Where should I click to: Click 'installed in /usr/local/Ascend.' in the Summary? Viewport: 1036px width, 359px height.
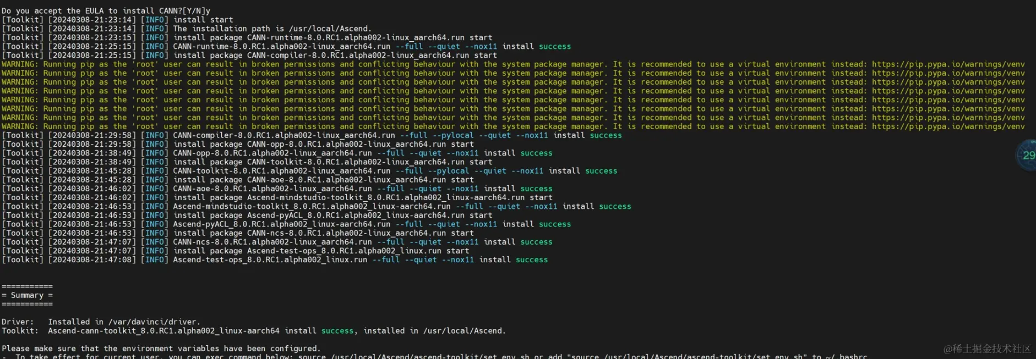[x=434, y=330]
